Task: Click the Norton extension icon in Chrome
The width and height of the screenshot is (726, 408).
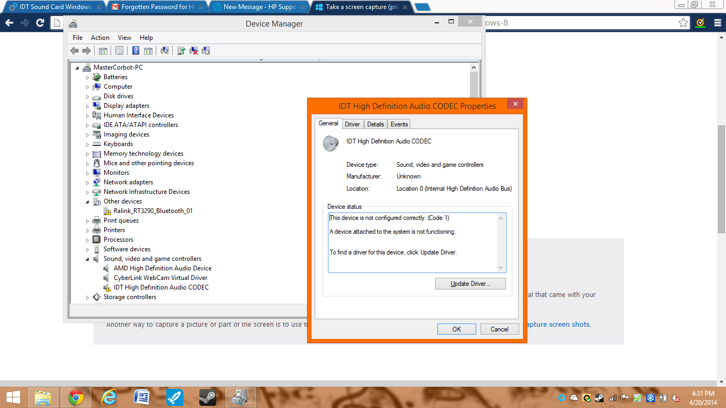Action: pos(700,23)
